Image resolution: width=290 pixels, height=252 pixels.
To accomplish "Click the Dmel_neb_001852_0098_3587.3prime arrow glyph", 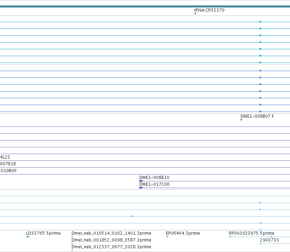I will coord(72,243).
